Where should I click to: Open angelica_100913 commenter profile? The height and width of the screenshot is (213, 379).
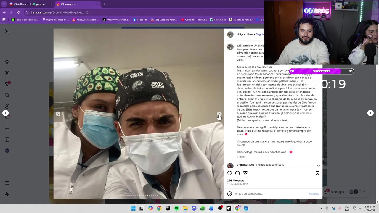247,165
